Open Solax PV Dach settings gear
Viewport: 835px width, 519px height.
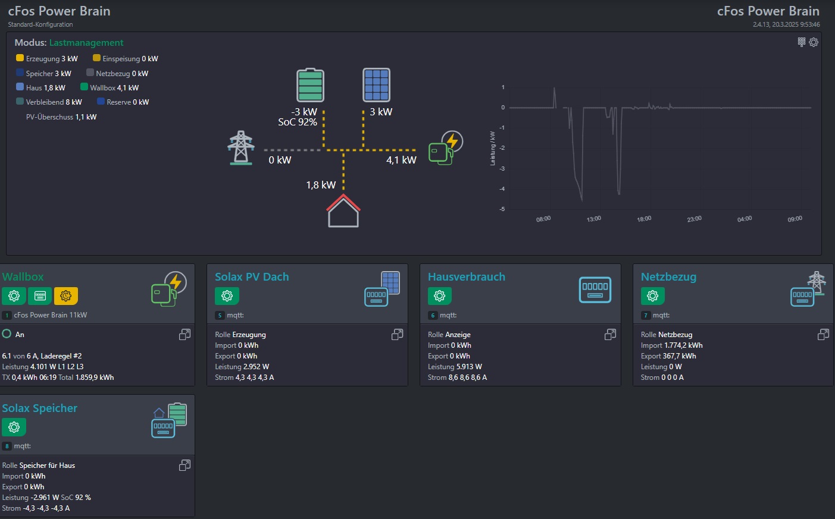227,295
